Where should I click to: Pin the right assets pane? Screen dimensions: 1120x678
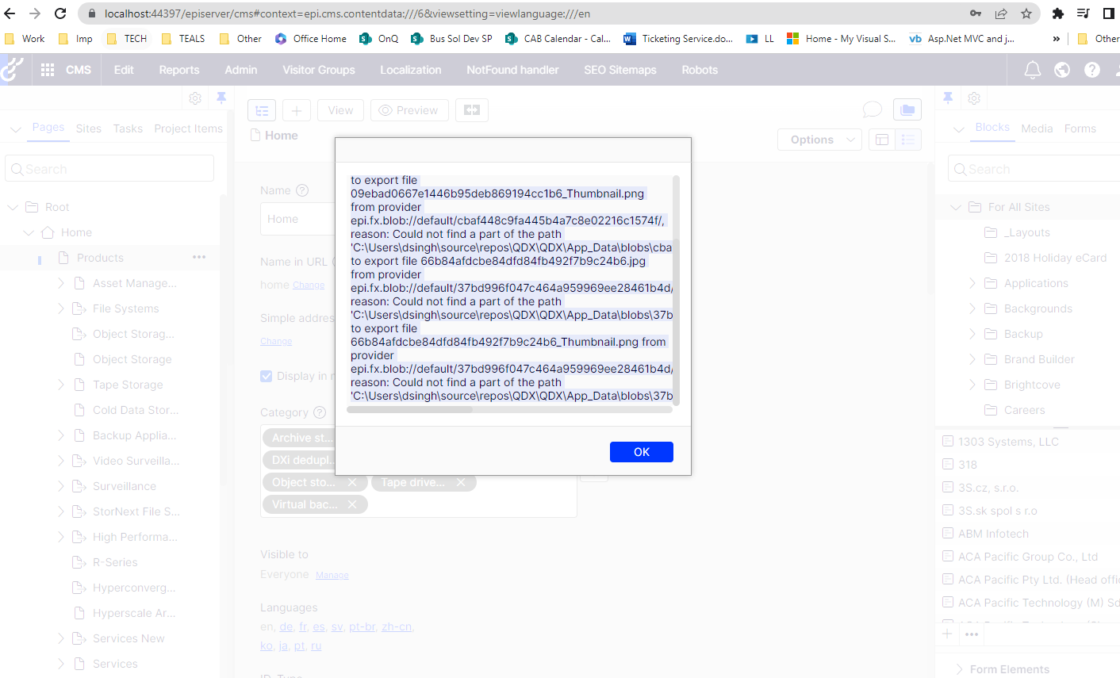[948, 98]
